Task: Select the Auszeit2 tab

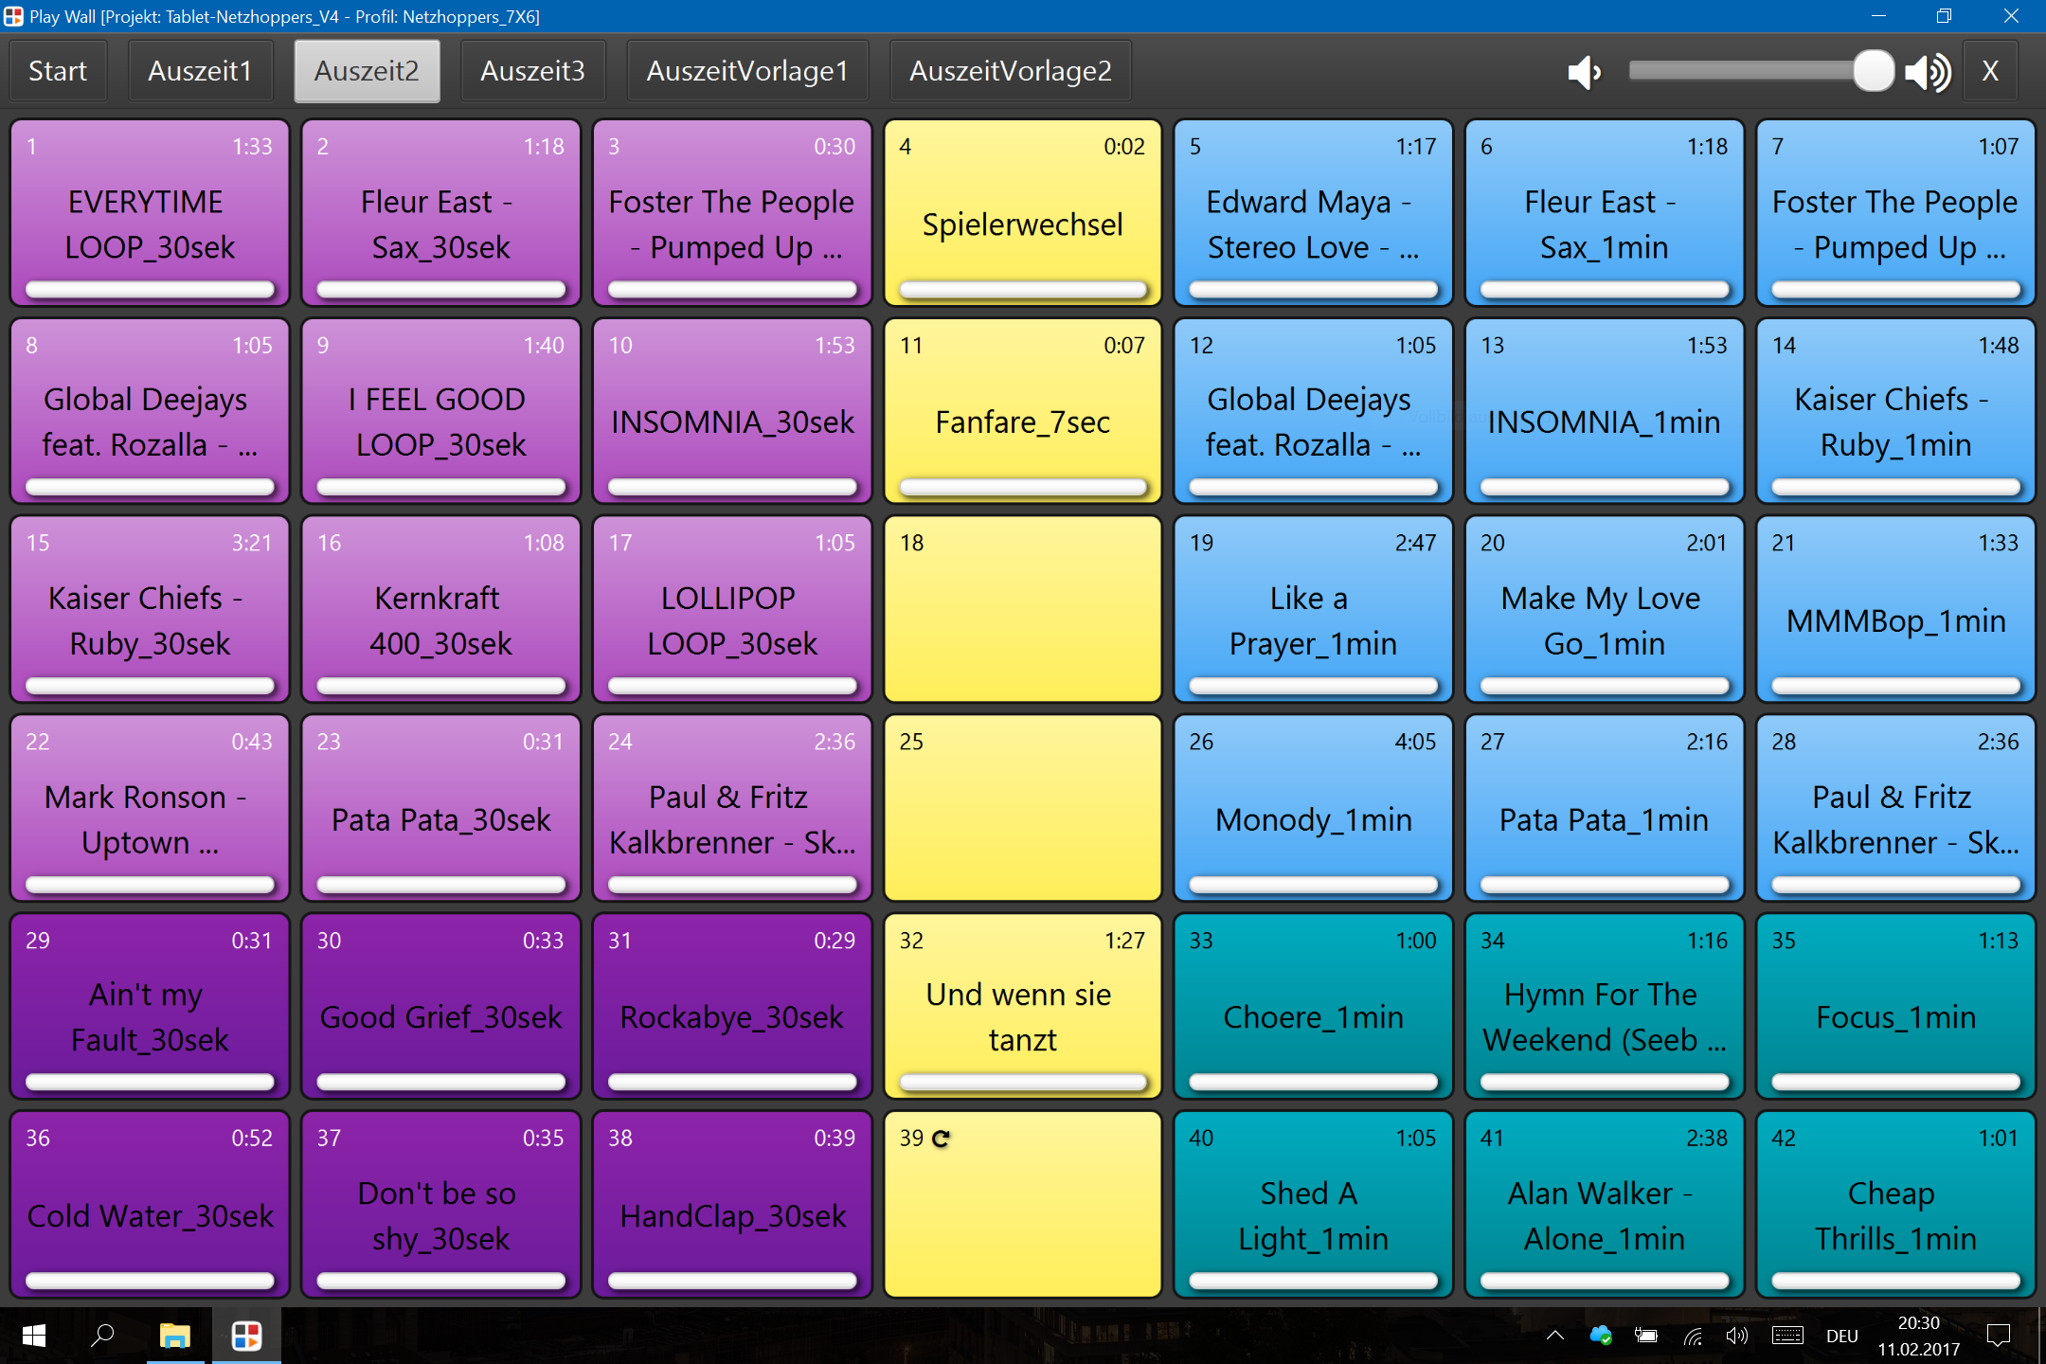Action: pos(367,71)
